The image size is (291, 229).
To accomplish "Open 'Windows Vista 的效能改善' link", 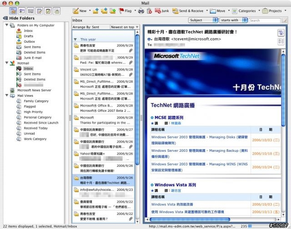I will (172, 204).
